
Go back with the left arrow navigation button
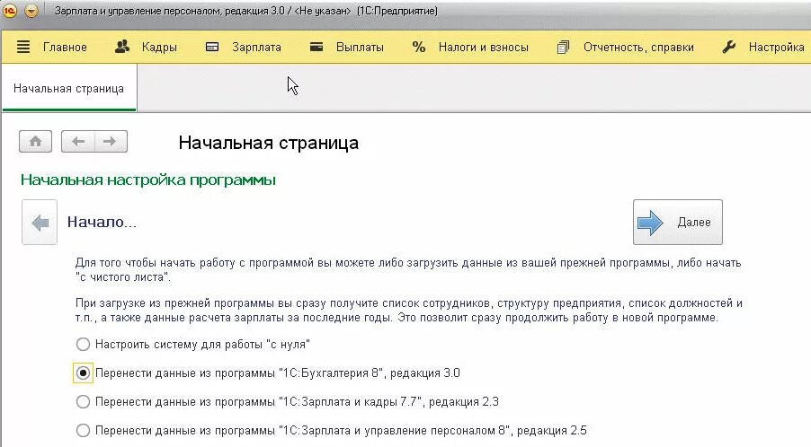pyautogui.click(x=78, y=142)
